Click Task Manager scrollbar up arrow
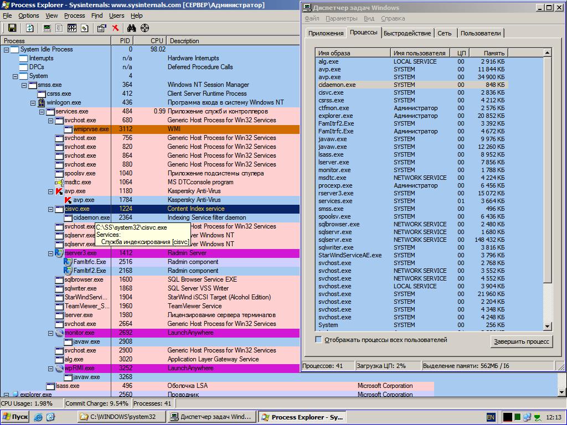 [x=547, y=53]
